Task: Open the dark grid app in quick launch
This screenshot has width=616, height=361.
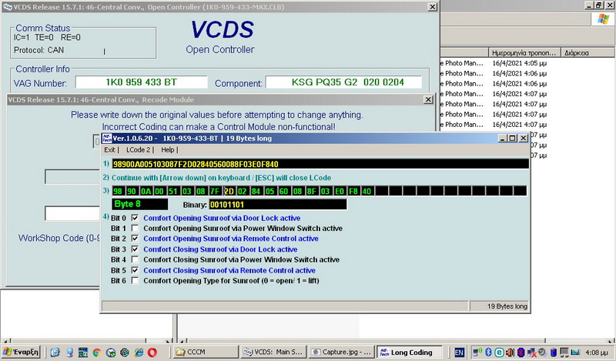Action: pyautogui.click(x=83, y=353)
